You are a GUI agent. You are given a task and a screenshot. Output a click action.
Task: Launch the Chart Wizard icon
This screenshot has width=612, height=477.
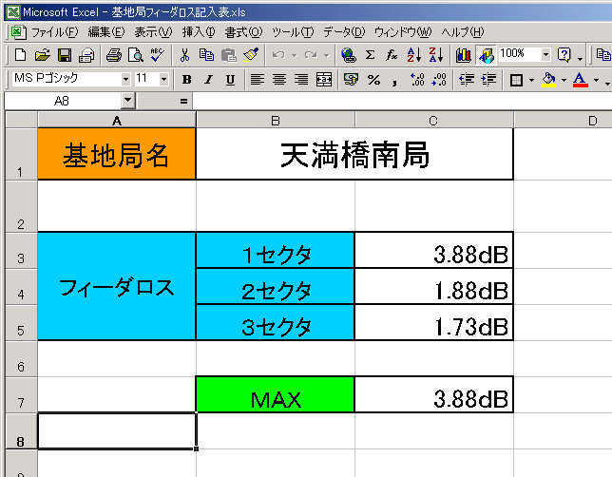point(464,55)
